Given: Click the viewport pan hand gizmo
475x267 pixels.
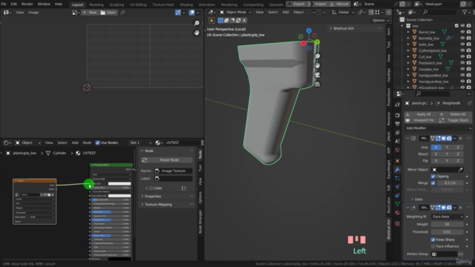Looking at the screenshot, I should click(318, 65).
